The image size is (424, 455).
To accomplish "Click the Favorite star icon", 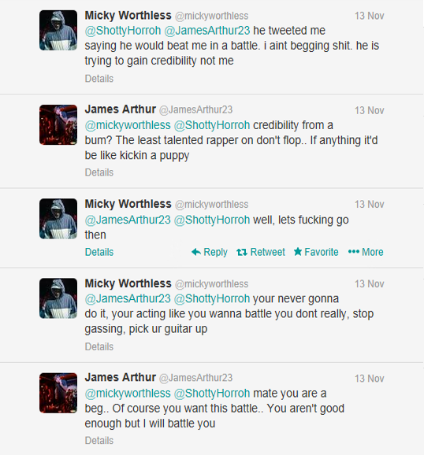I will point(298,252).
